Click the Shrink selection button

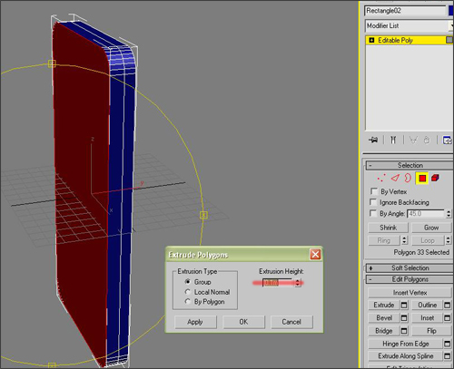[x=388, y=228]
